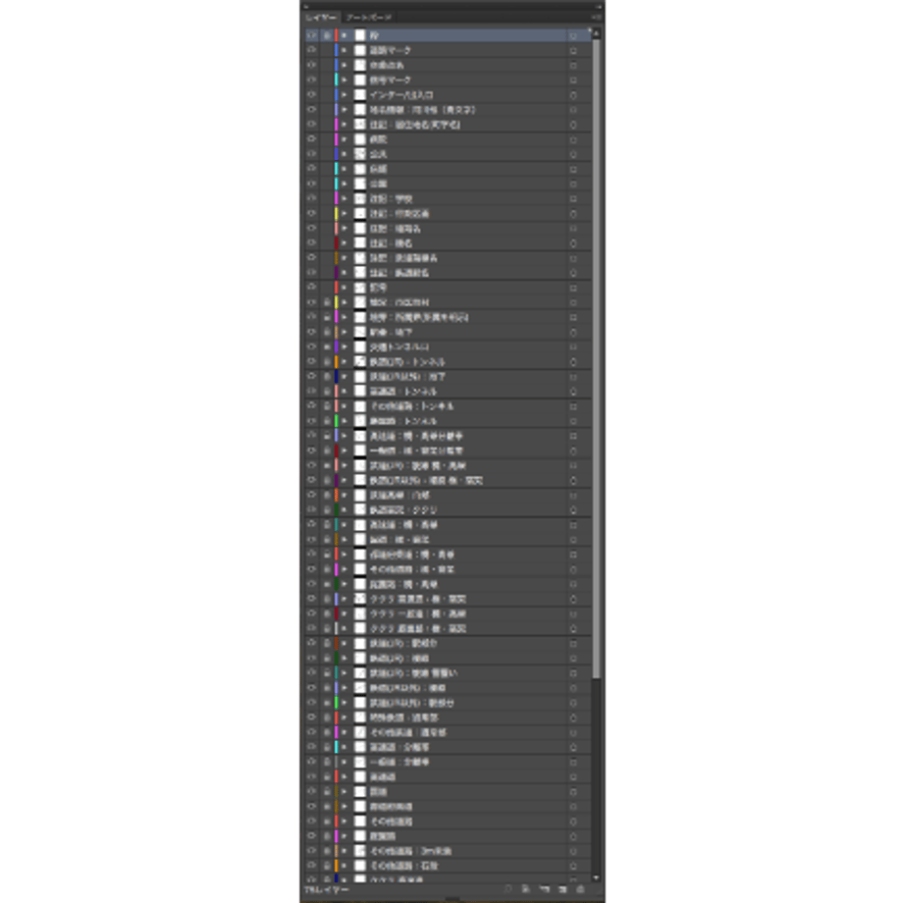Hide the その他道路：石段 layer

coord(311,865)
